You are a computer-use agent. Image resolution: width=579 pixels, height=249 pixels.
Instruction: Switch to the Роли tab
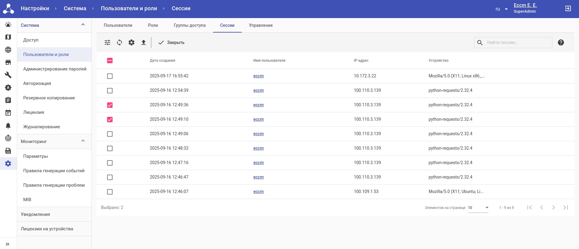pyautogui.click(x=153, y=25)
